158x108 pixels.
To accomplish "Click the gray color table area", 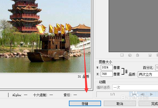I will coord(133,26).
